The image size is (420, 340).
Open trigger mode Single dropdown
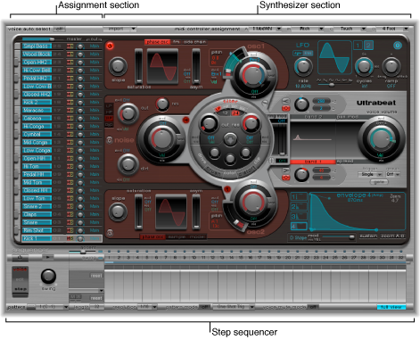click(370, 174)
